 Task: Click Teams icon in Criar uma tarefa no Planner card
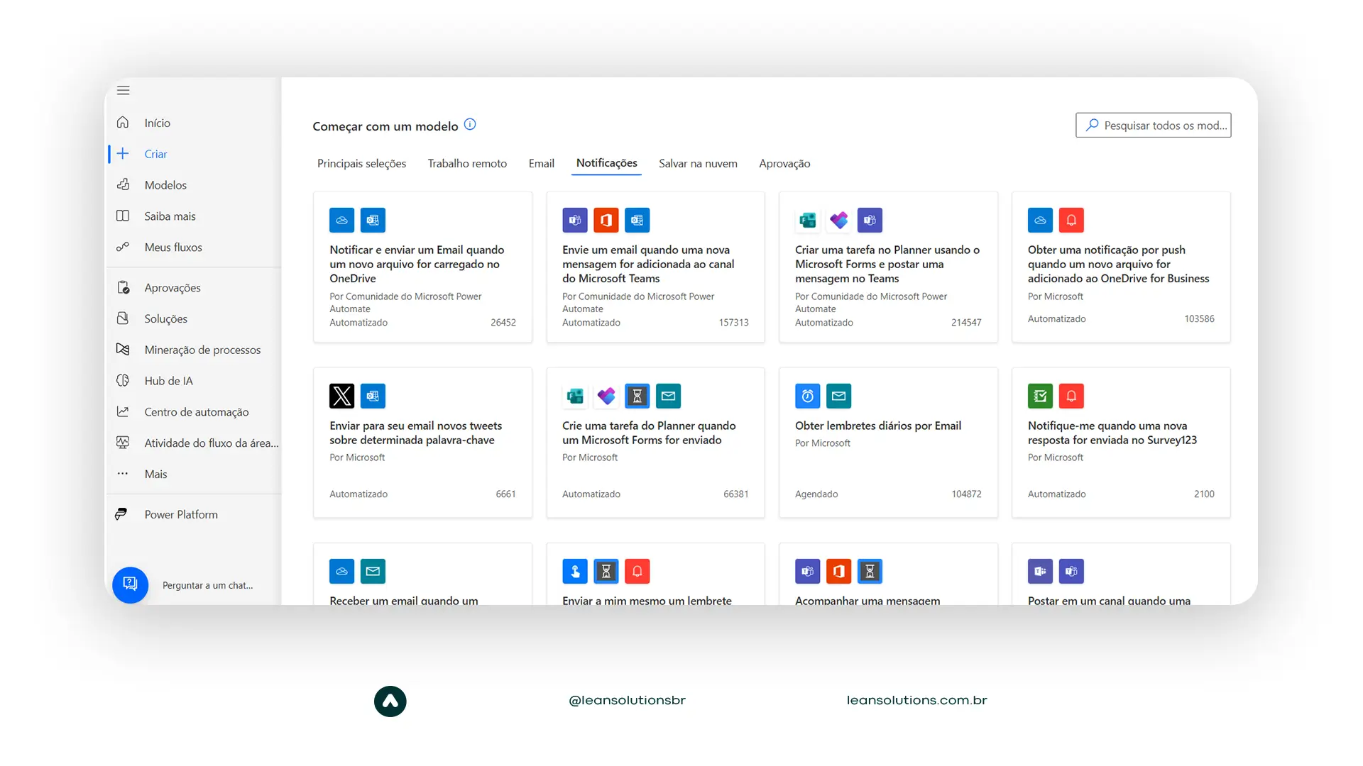[870, 220]
